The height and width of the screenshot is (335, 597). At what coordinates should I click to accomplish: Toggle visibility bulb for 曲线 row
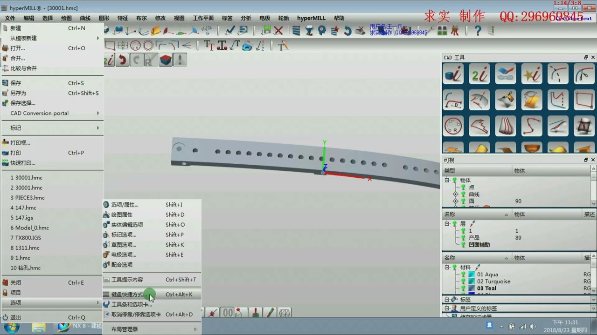click(463, 194)
